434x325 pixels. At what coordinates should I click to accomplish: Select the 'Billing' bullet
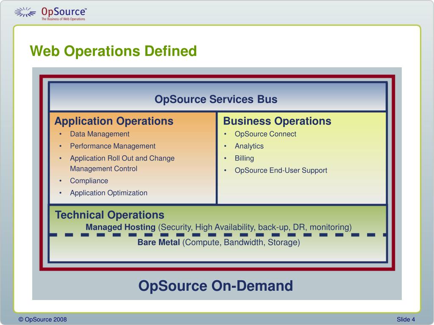tap(245, 158)
